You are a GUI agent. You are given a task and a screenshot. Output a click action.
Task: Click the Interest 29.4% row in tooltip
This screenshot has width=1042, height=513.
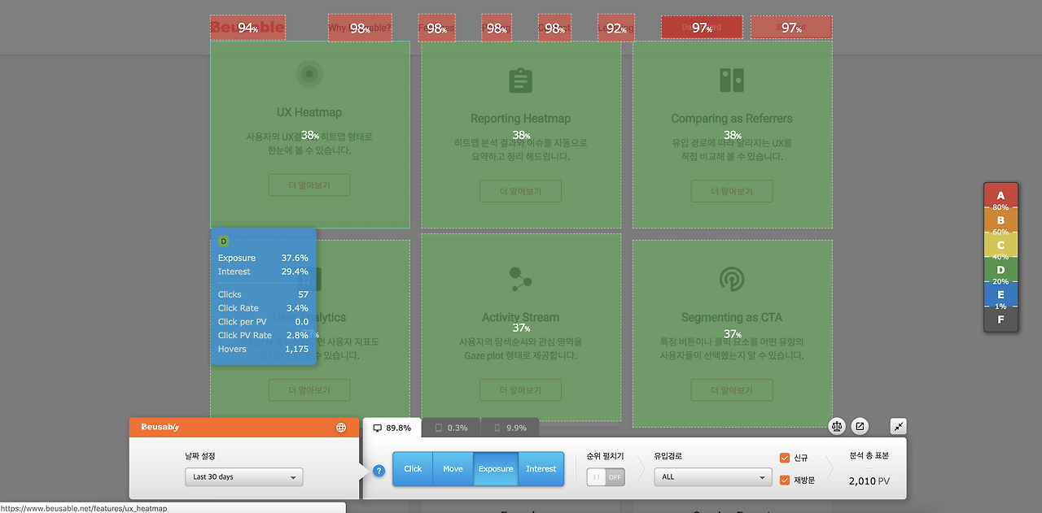[x=263, y=272]
